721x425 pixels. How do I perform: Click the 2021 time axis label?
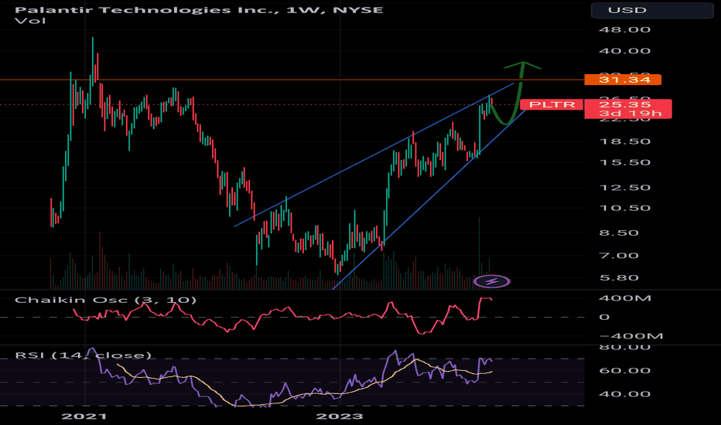(84, 416)
